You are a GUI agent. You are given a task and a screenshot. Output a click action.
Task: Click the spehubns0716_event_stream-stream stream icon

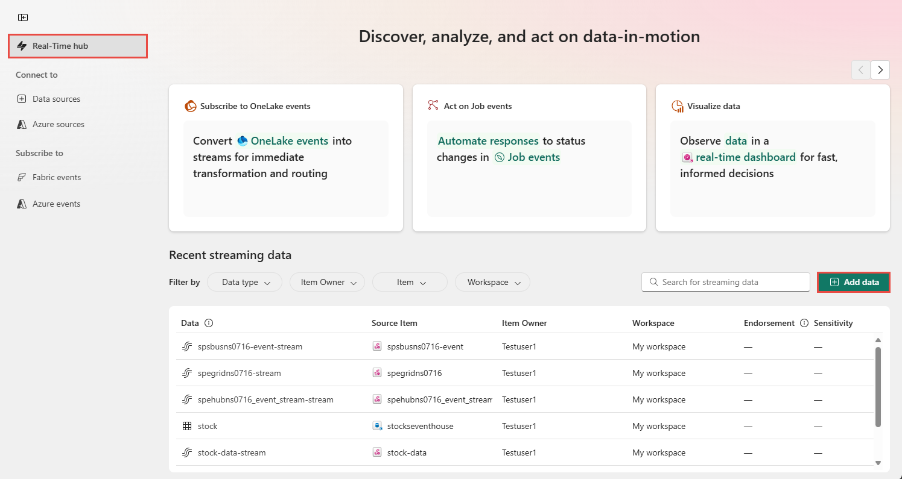click(187, 399)
